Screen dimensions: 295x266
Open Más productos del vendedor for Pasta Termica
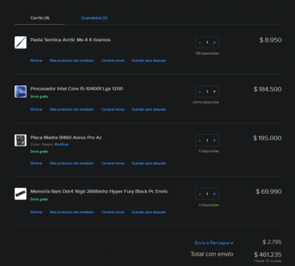point(72,61)
